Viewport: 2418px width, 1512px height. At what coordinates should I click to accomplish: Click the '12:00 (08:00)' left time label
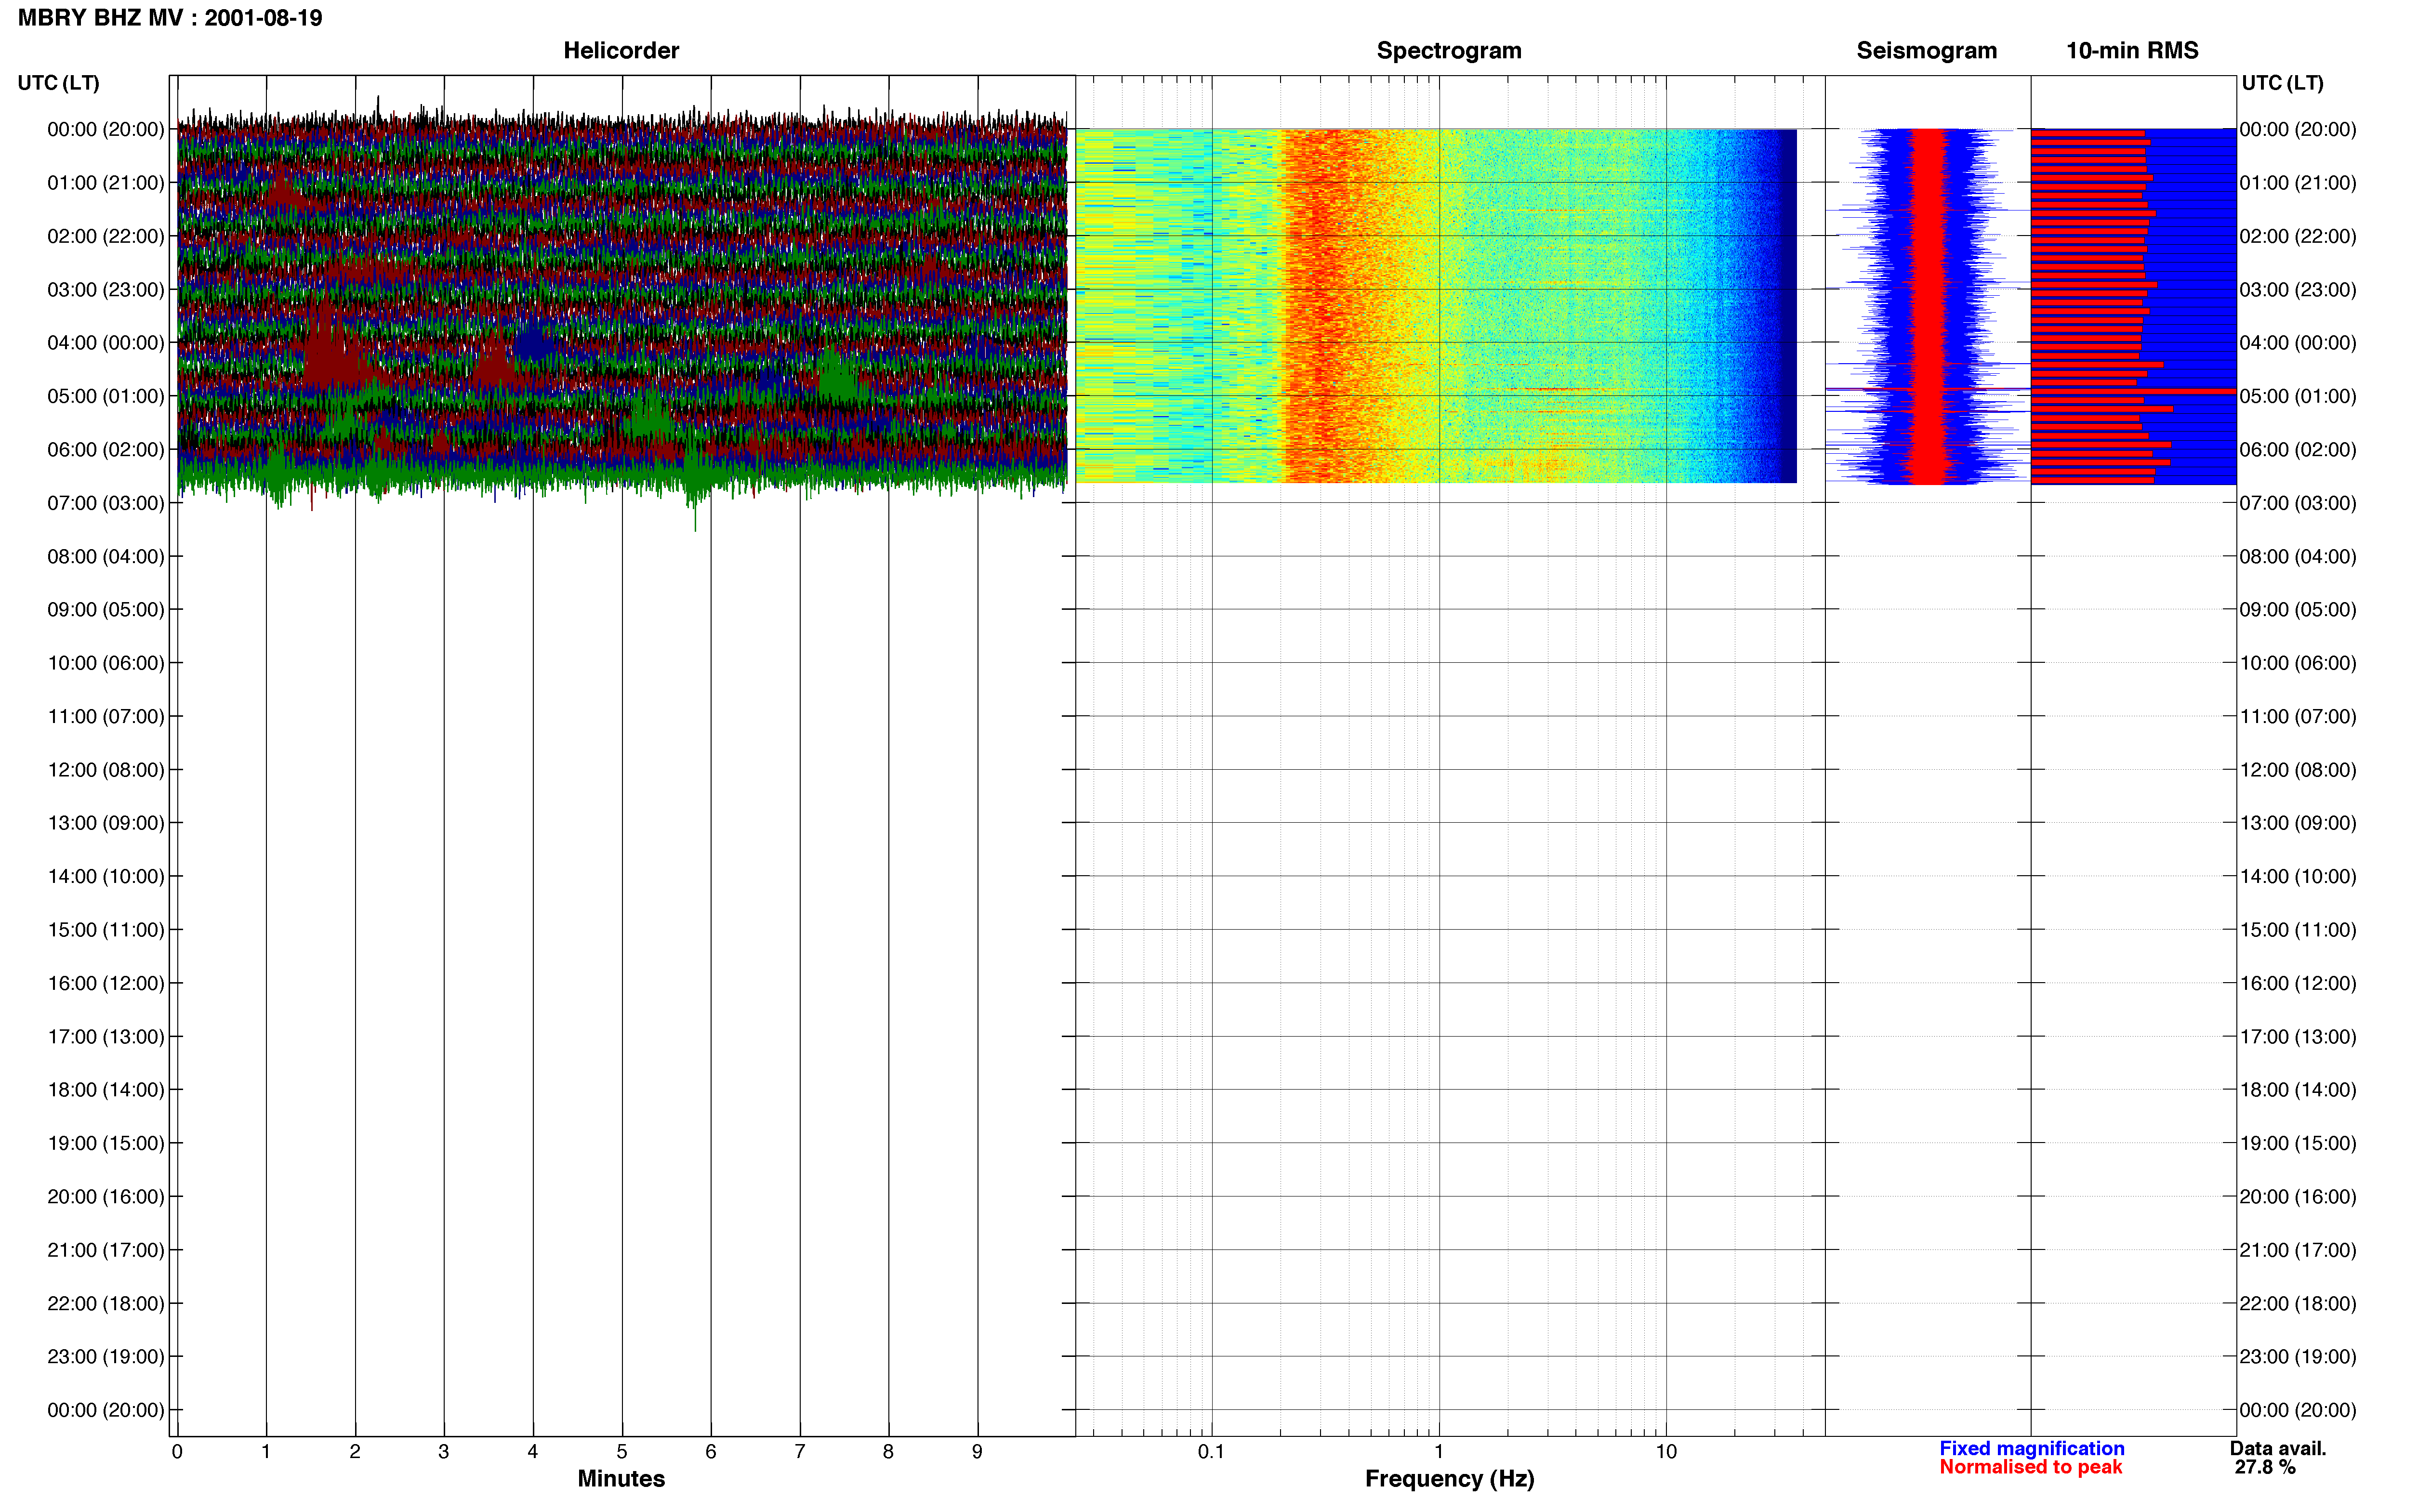(106, 770)
